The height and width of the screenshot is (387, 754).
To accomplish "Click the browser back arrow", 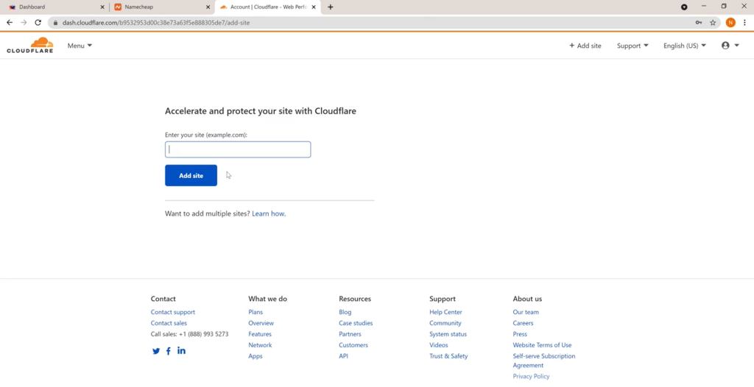I will [x=10, y=23].
